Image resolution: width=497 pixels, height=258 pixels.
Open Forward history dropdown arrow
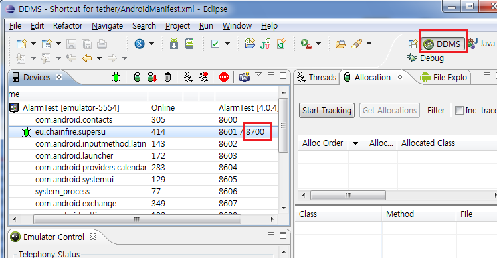[124, 58]
